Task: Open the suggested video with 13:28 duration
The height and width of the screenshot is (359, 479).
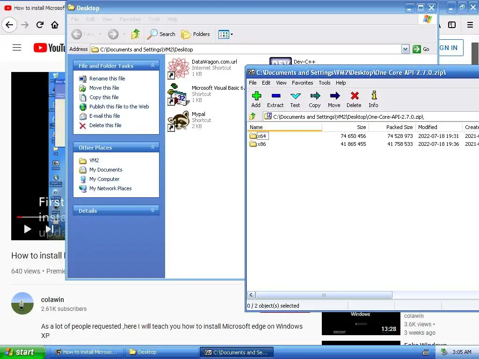Action: (x=361, y=323)
